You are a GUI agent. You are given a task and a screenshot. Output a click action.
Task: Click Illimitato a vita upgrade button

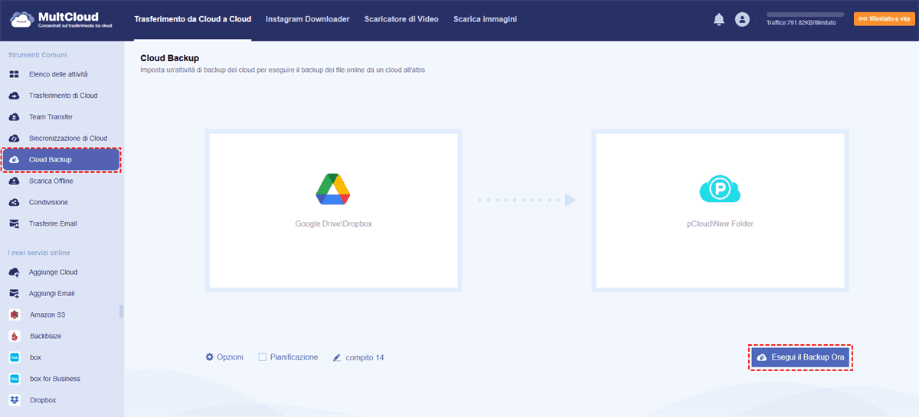[883, 18]
